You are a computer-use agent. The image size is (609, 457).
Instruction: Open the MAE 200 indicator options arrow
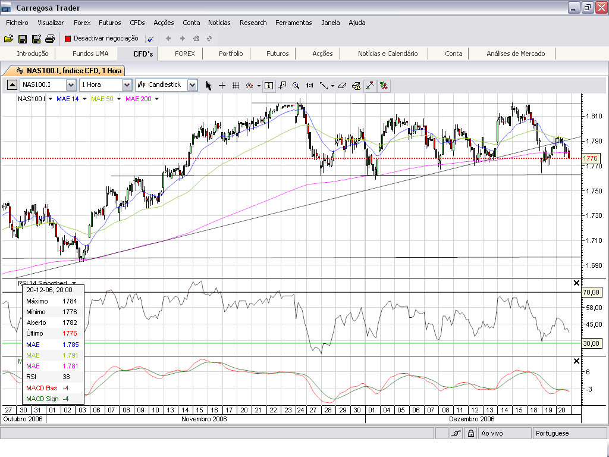coord(156,99)
